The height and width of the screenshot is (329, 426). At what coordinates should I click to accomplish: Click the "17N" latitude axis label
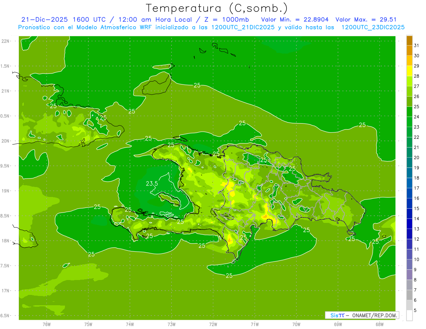(6, 291)
